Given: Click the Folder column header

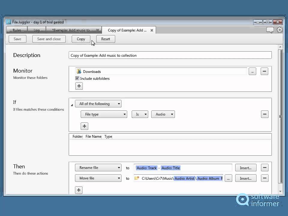Looking at the screenshot, I should [77, 136].
